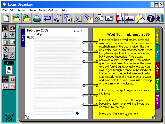Select the axe break-link tool
The image size is (165, 124).
tap(12, 35)
